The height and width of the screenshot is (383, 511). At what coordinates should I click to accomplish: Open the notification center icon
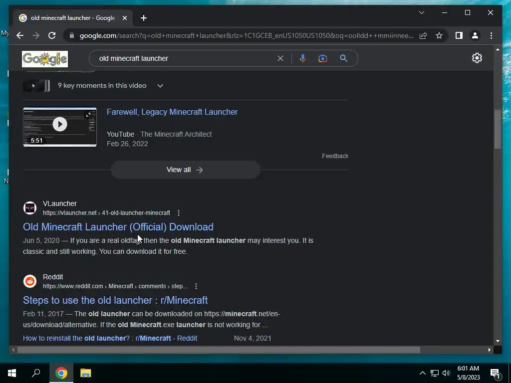point(495,374)
